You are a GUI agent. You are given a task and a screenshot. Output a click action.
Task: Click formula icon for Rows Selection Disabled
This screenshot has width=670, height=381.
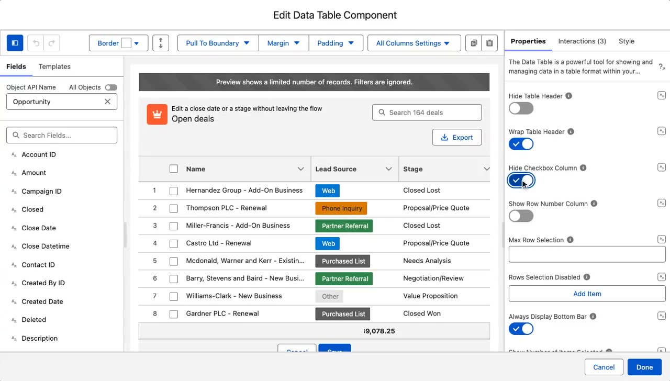[x=662, y=276]
